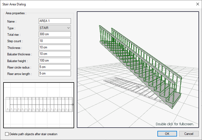202x140 pixels.
Task: Open the Type dropdown showing STAIR
Action: (55, 28)
